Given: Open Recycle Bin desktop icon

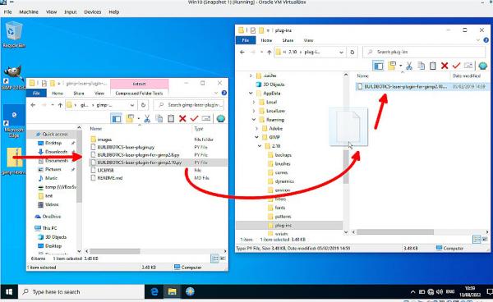Looking at the screenshot, I should pyautogui.click(x=13, y=34).
